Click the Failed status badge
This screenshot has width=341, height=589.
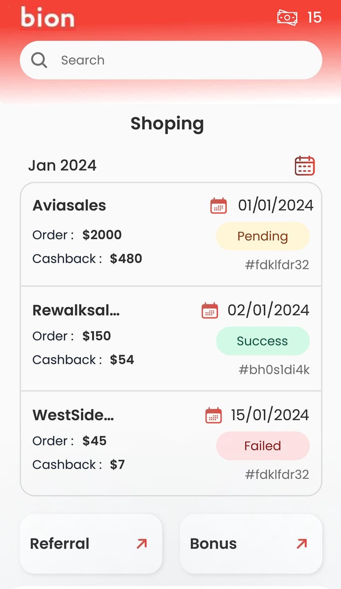pos(263,446)
